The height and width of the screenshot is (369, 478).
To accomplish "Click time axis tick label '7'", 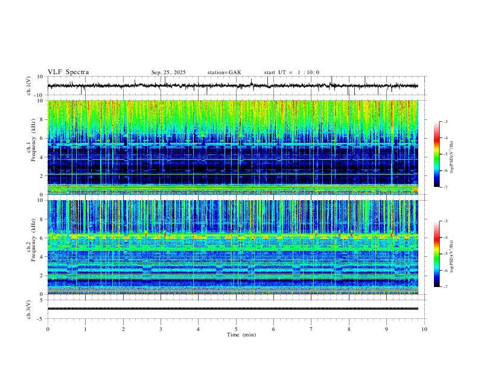I will (311, 329).
